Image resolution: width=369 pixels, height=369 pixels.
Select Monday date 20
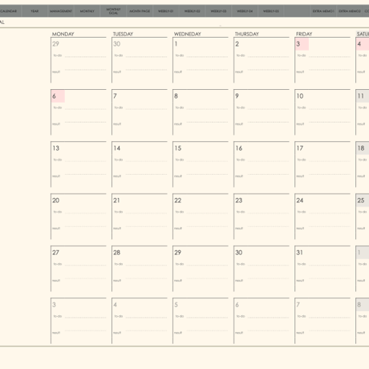(x=55, y=201)
